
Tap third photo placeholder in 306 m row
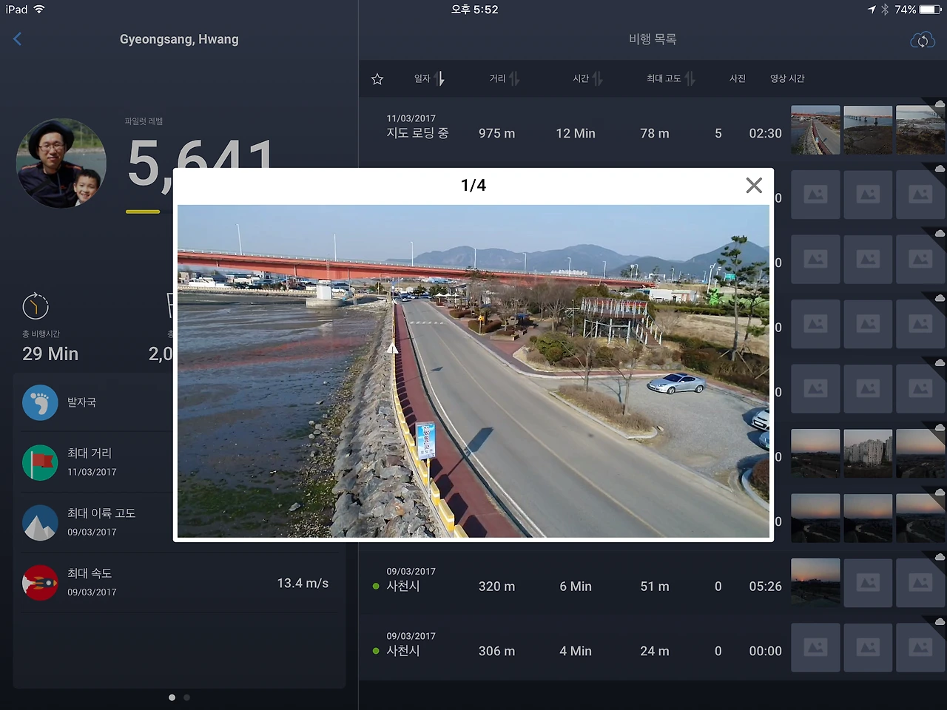920,647
